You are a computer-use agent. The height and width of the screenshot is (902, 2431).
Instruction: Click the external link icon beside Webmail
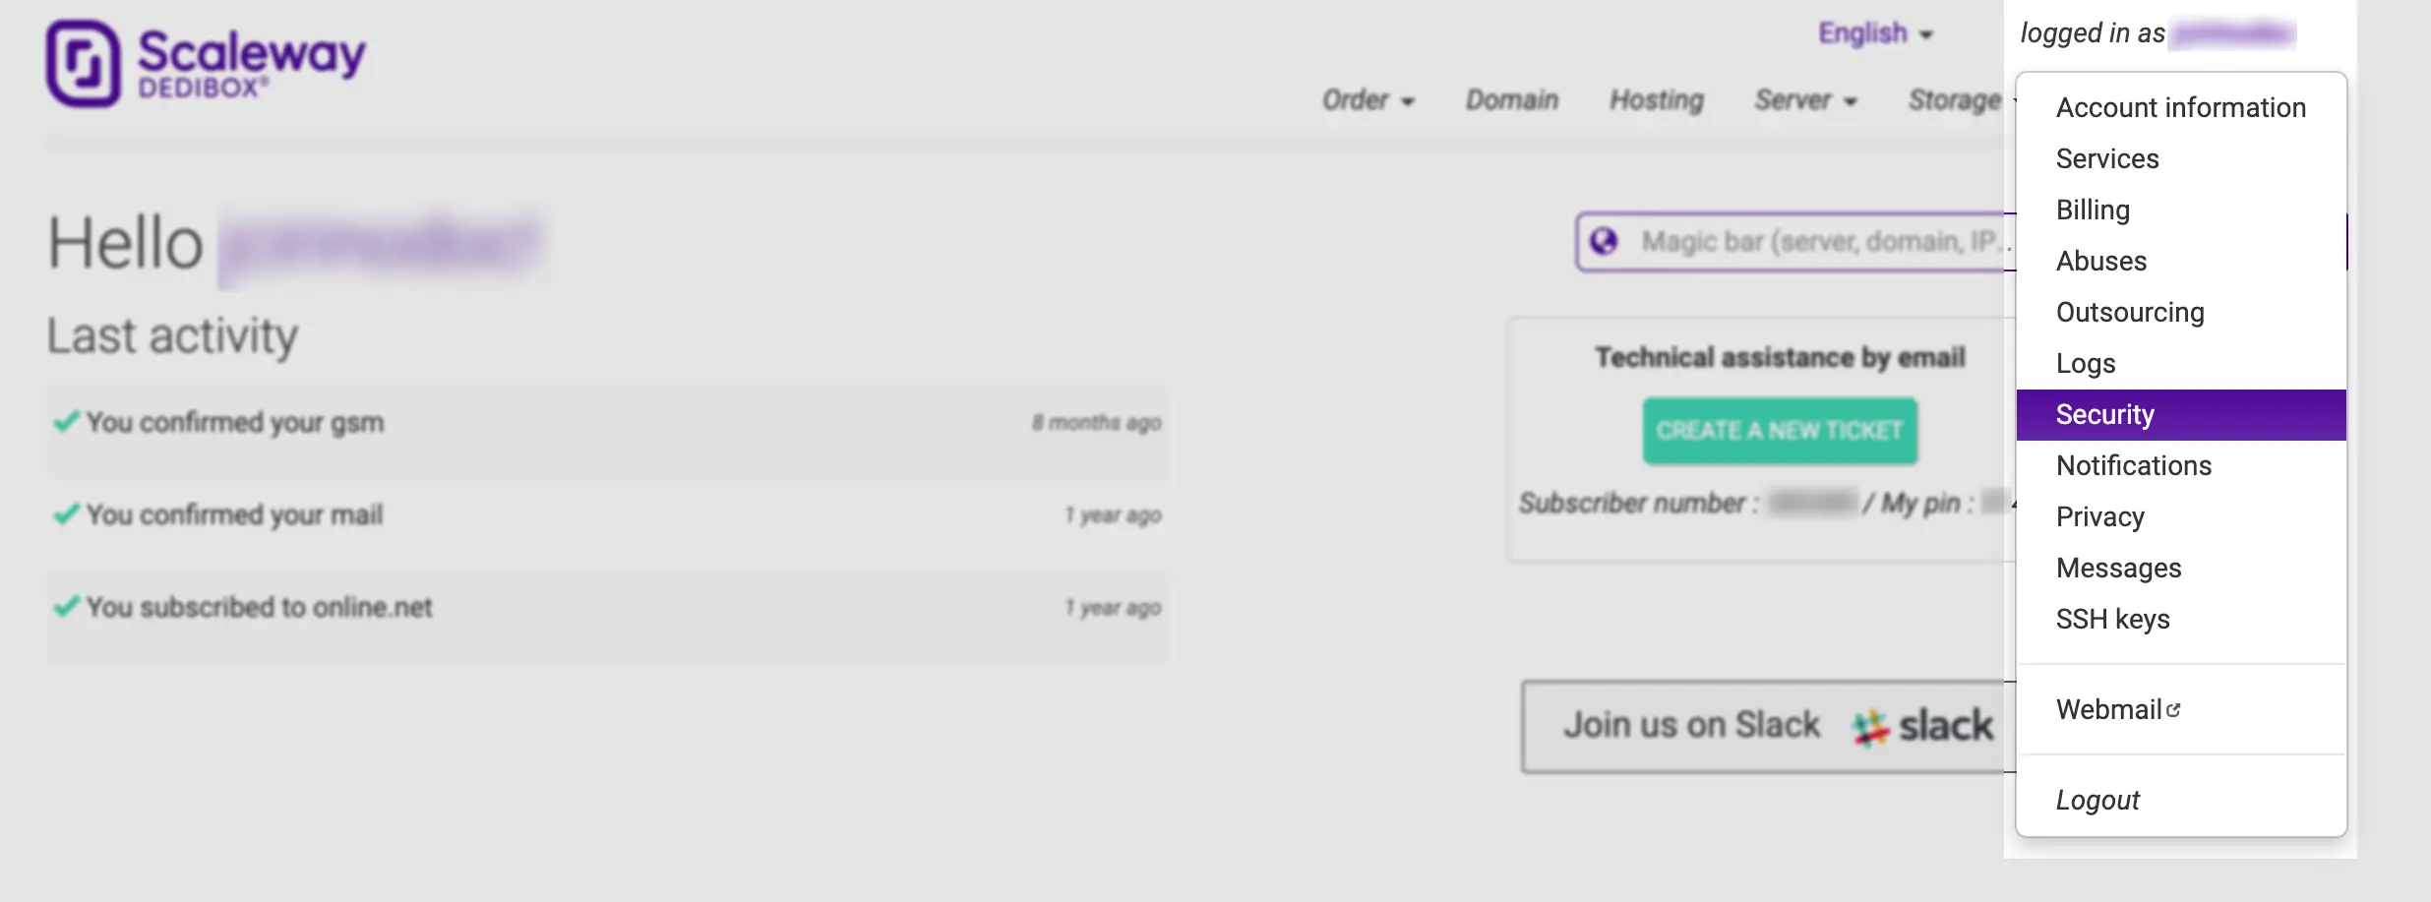pos(2173,710)
